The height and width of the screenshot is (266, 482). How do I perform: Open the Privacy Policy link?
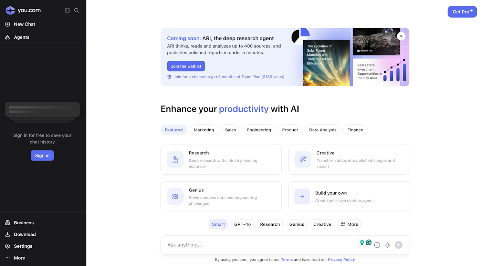tap(342, 260)
